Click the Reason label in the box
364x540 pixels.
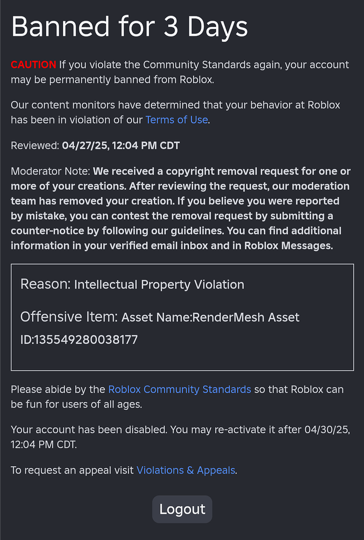click(43, 284)
